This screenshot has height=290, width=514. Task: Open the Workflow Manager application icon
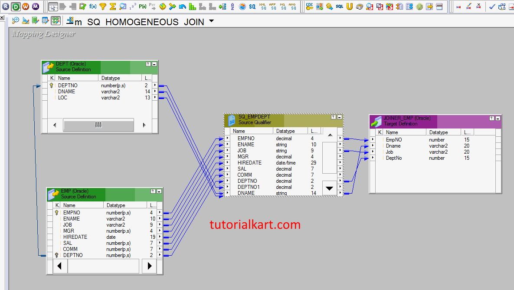(x=26, y=6)
